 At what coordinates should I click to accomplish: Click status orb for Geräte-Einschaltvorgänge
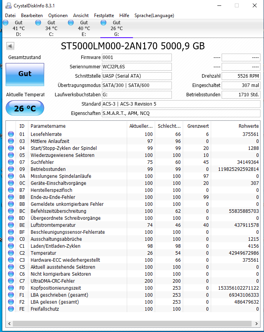(11, 183)
